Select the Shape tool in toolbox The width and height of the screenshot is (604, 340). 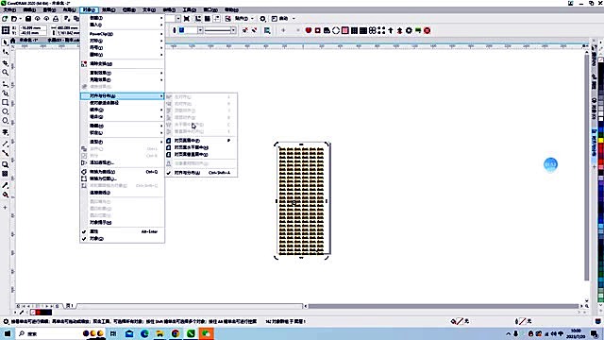click(5, 52)
